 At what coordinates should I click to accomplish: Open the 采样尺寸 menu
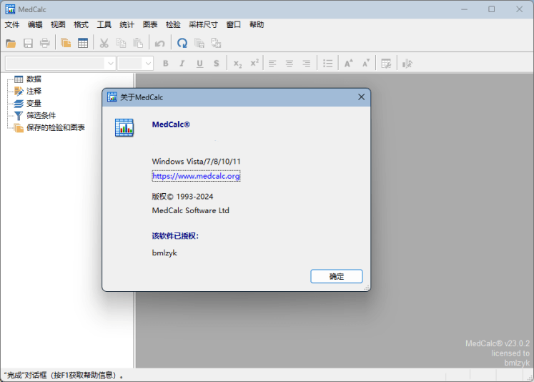coord(203,24)
